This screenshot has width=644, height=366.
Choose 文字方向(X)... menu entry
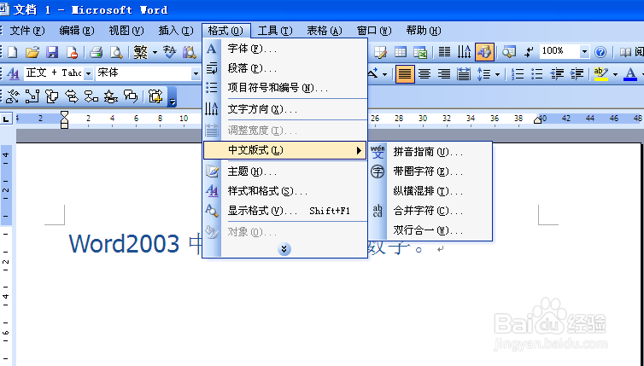click(285, 109)
